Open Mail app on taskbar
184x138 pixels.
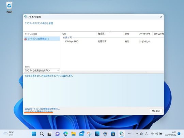point(81,134)
